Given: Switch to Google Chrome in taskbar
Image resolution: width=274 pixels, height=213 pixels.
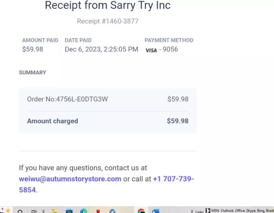Looking at the screenshot, I should 141,211.
